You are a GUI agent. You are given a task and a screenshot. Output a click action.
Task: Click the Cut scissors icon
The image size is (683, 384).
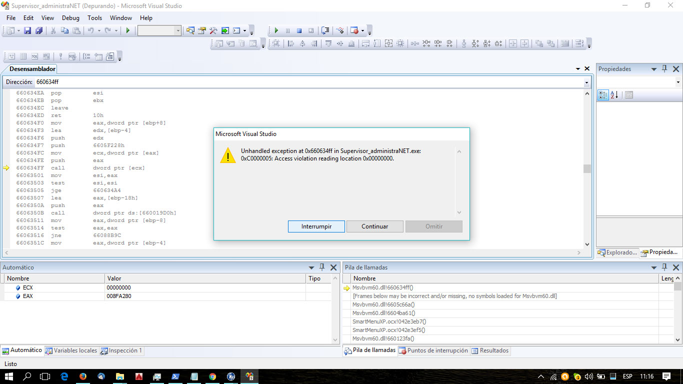(53, 30)
